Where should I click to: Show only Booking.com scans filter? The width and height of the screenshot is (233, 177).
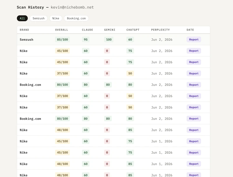(76, 18)
